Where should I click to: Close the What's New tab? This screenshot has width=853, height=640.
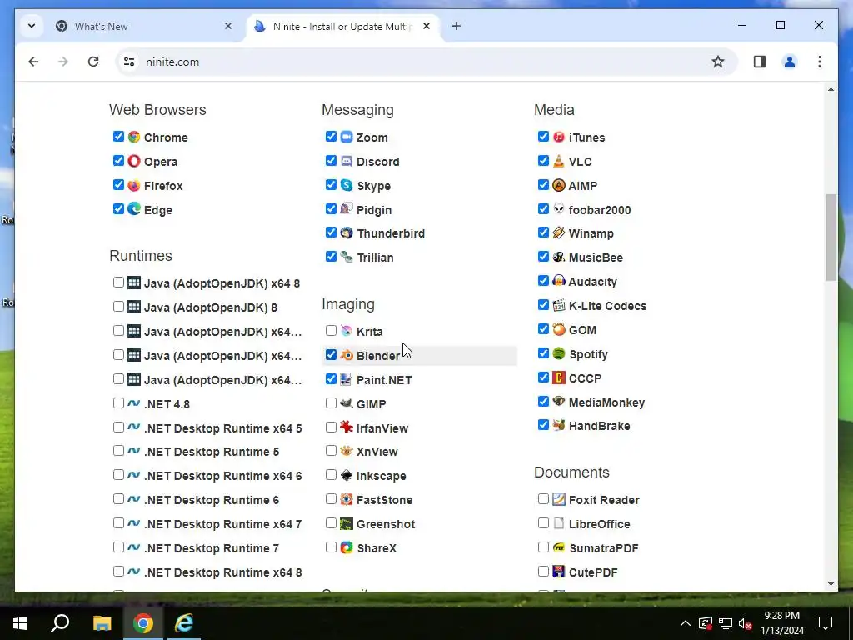coord(228,26)
